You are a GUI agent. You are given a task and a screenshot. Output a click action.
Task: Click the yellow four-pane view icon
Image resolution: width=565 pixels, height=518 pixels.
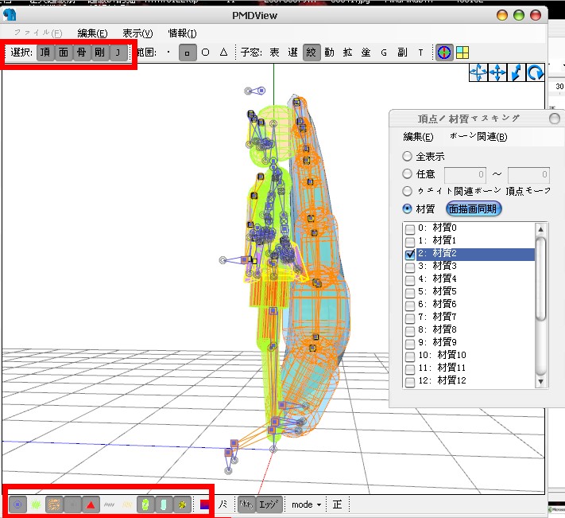click(x=462, y=53)
